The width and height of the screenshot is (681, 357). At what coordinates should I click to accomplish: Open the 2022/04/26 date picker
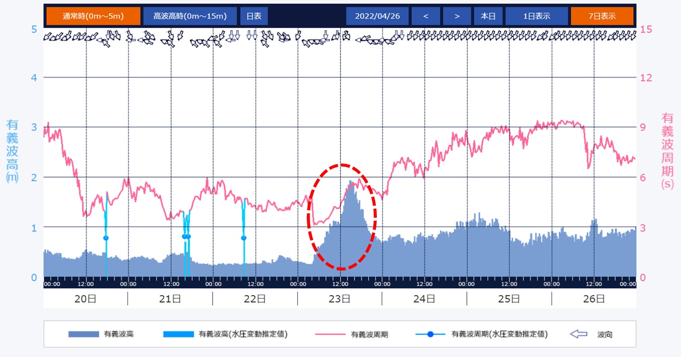click(377, 16)
